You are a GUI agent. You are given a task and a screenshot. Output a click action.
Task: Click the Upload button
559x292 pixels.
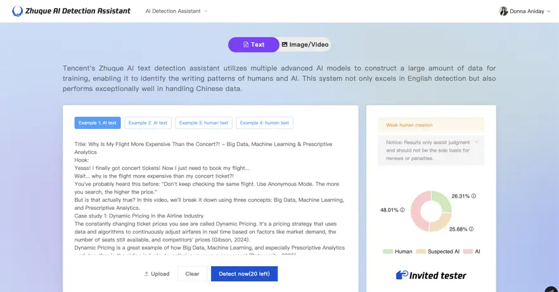click(x=157, y=274)
